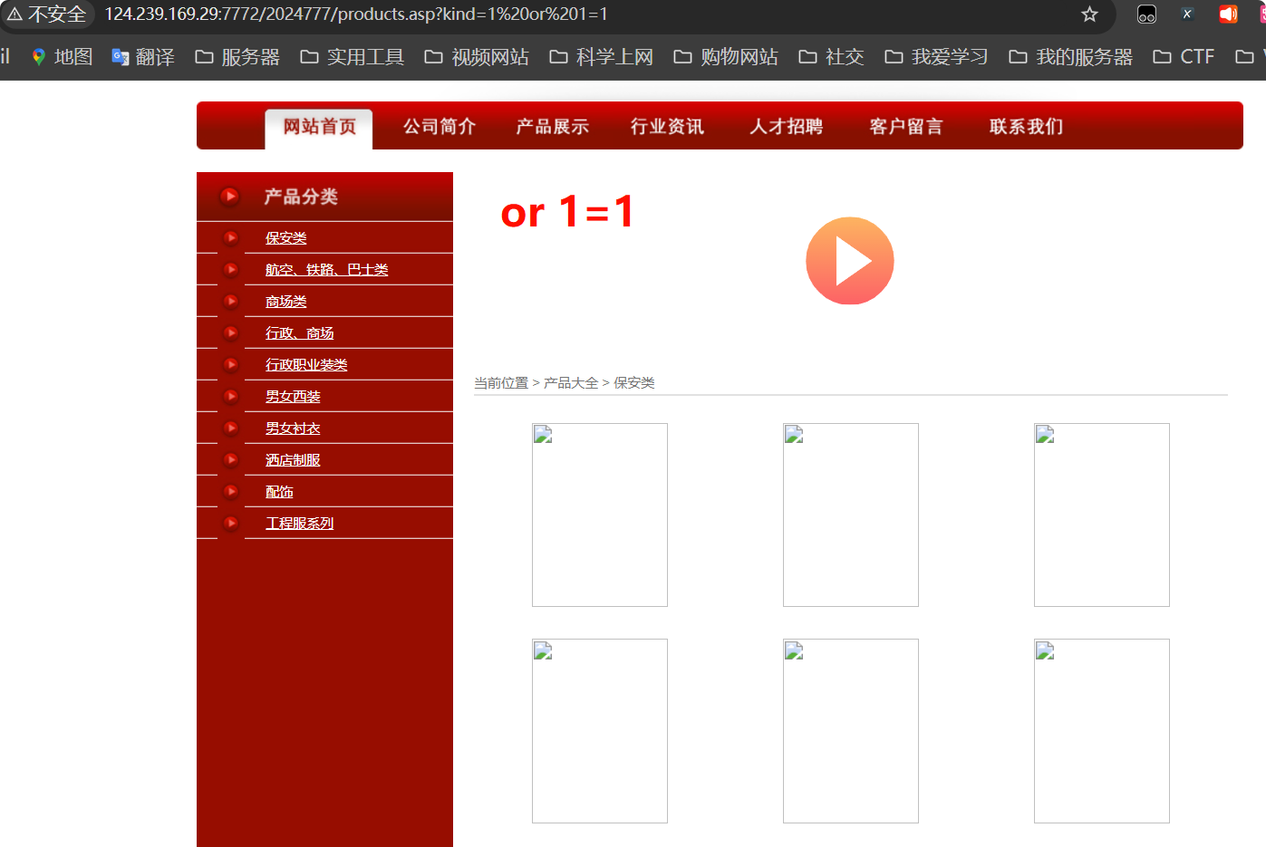Select the 工程服系列 category

coord(299,524)
